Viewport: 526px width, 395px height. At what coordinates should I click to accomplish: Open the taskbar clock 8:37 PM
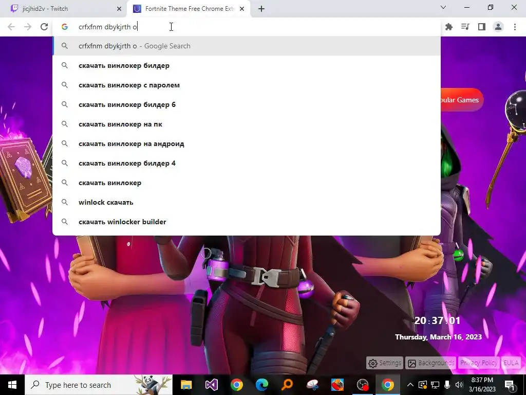tap(482, 385)
